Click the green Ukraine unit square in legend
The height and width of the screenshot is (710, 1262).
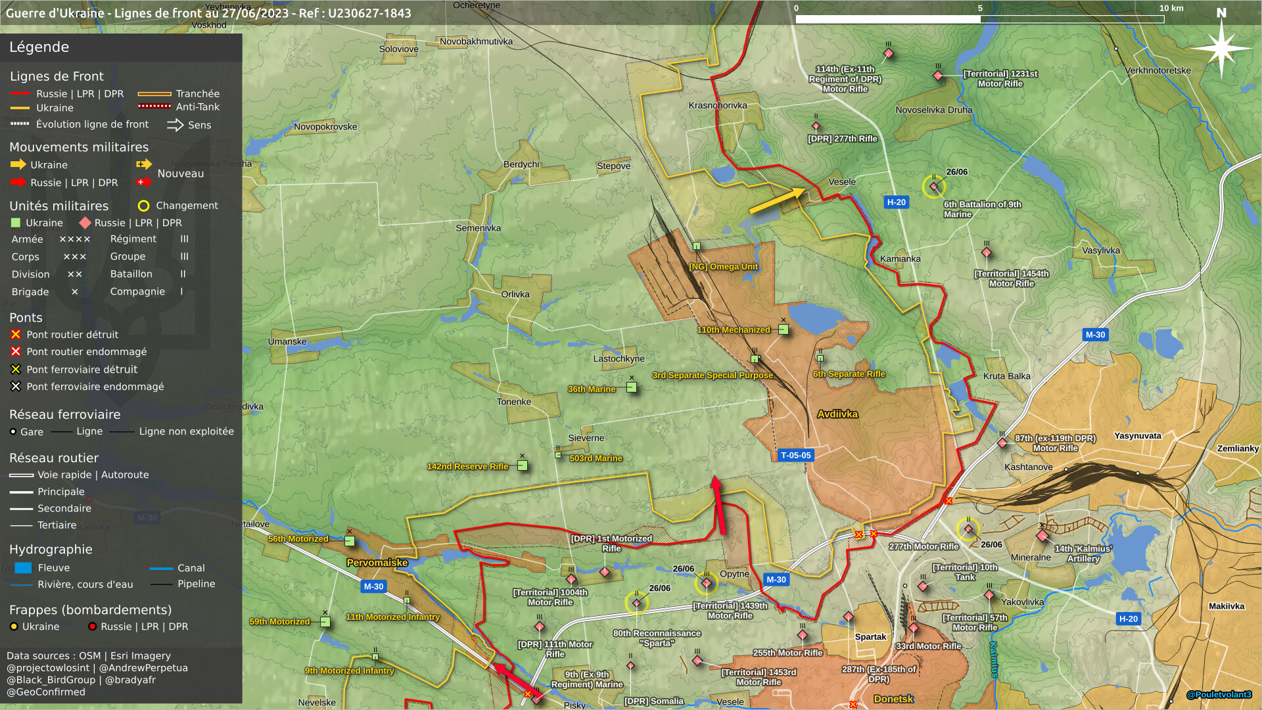pos(16,223)
